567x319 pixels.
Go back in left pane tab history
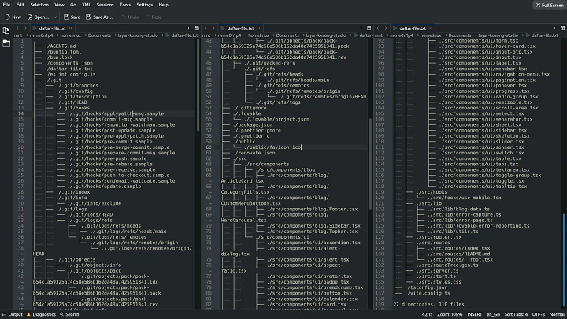[17, 28]
